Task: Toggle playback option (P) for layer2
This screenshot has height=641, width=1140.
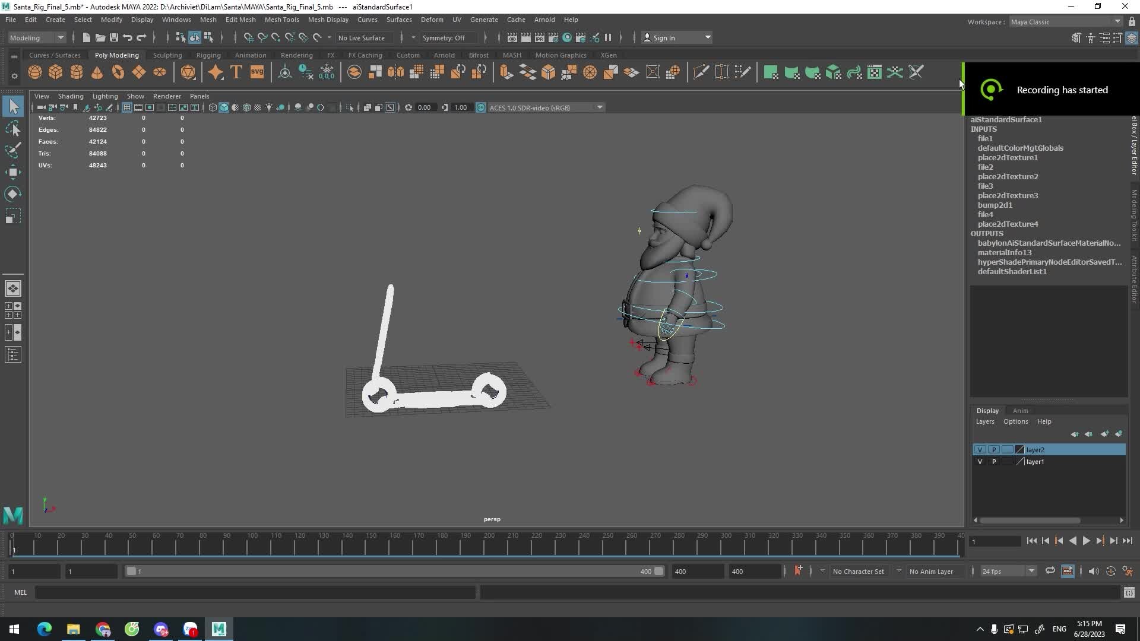Action: pos(993,449)
